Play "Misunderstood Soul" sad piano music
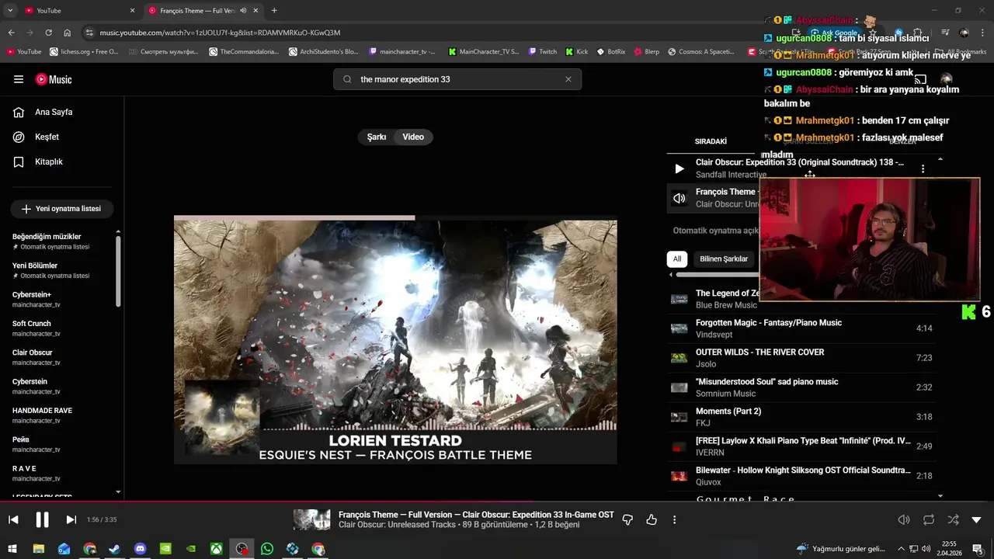Viewport: 994px width, 559px height. point(801,387)
